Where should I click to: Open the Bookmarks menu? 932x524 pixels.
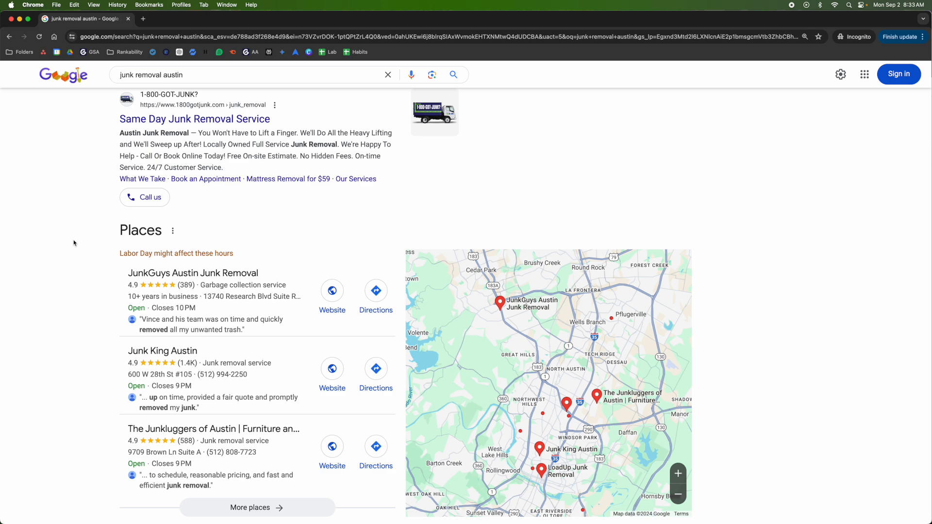coord(149,5)
